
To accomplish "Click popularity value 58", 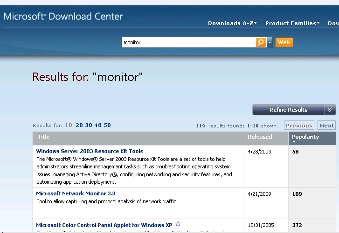I will 295,152.
